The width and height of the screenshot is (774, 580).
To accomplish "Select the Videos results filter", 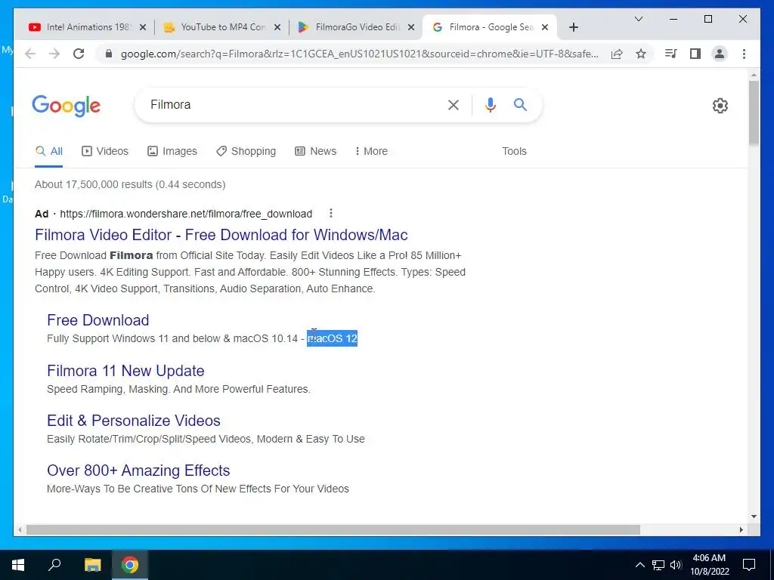I will point(104,151).
